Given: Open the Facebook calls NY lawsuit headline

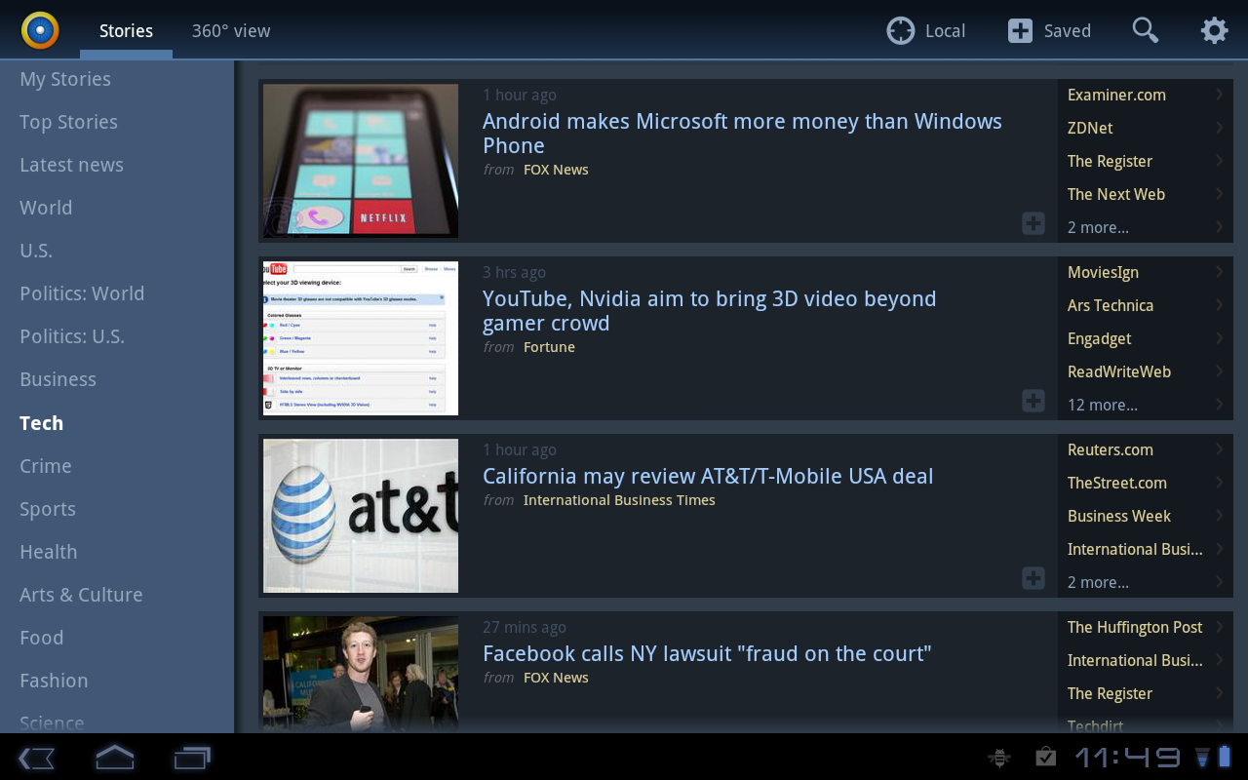Looking at the screenshot, I should [x=707, y=653].
